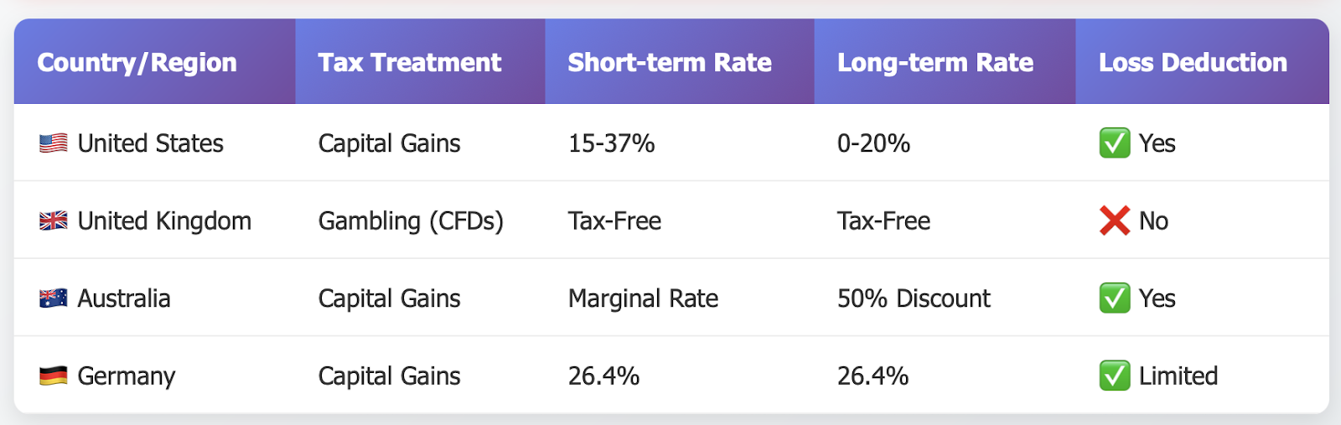Click the United States flag icon
This screenshot has height=425, width=1341.
click(54, 143)
